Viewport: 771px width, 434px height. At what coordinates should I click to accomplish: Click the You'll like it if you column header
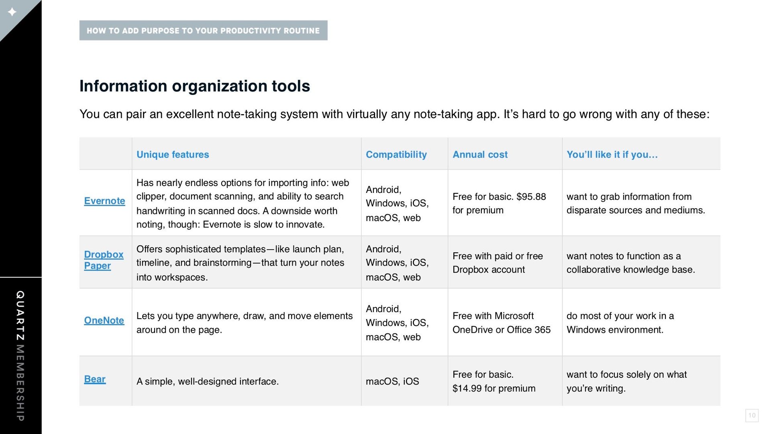pyautogui.click(x=612, y=154)
